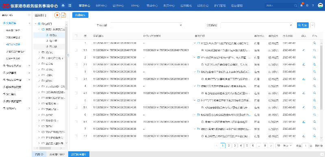
Task: Collapse row 2 item name chevron
Action: coord(195,57)
